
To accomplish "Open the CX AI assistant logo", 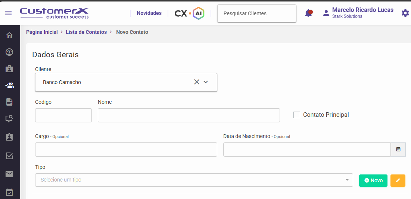I will (x=190, y=13).
